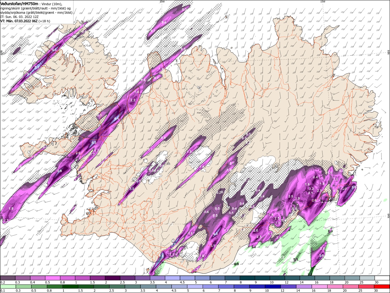Viewport: 390px width, 293px height.
Task: Click the 15W longitude label
Action: 323,2
